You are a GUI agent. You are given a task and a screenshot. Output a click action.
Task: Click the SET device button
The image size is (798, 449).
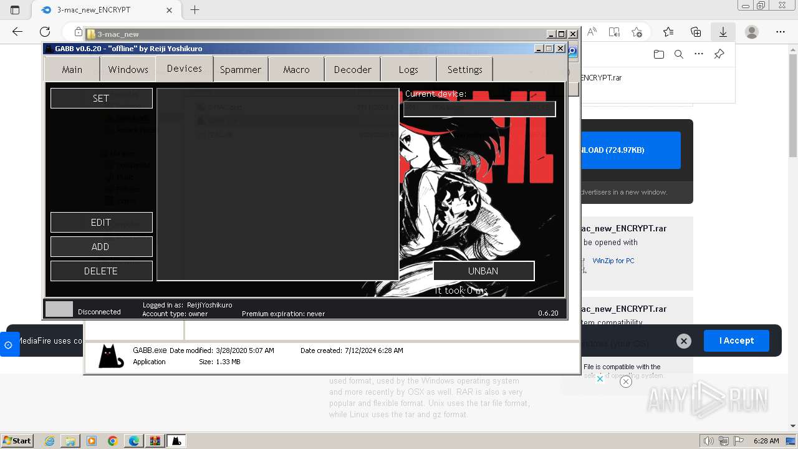tap(102, 98)
